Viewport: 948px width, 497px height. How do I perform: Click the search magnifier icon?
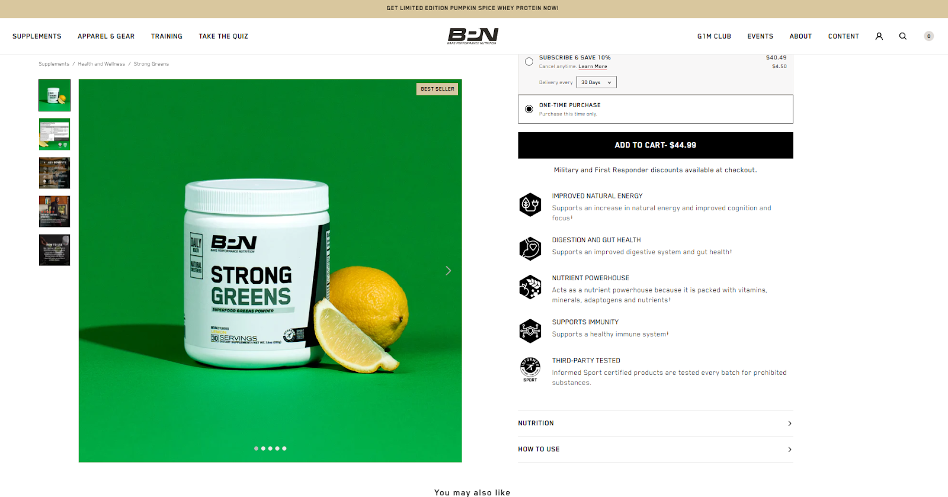pyautogui.click(x=903, y=36)
